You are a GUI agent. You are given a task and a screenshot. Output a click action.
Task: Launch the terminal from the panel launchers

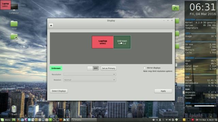click(57, 120)
